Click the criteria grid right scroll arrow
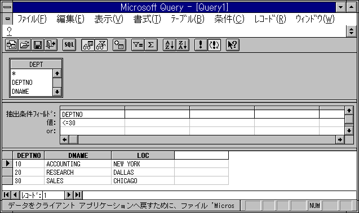The height and width of the screenshot is (213, 359). [x=340, y=139]
